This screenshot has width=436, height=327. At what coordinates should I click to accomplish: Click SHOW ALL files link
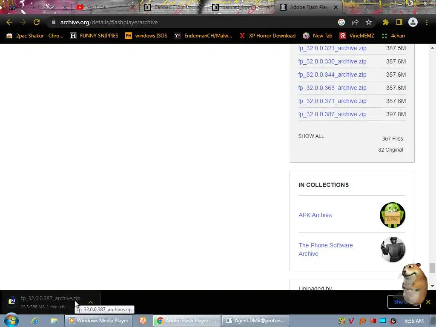pyautogui.click(x=311, y=136)
